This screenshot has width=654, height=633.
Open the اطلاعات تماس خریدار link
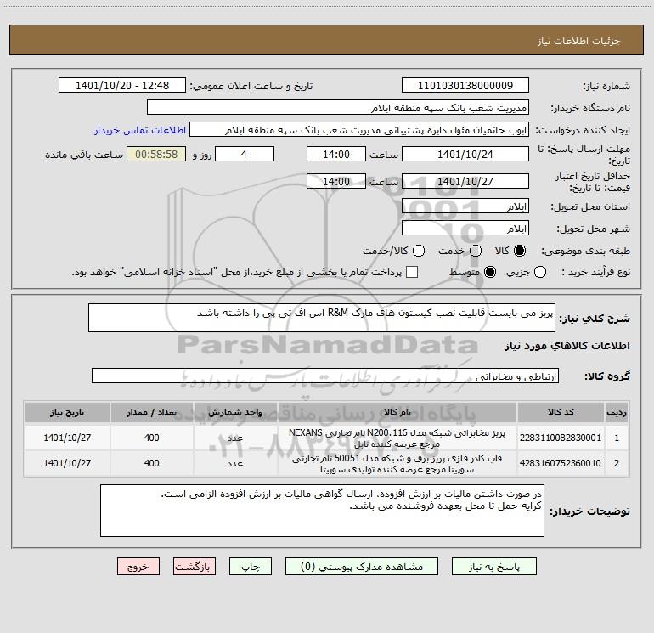140,130
